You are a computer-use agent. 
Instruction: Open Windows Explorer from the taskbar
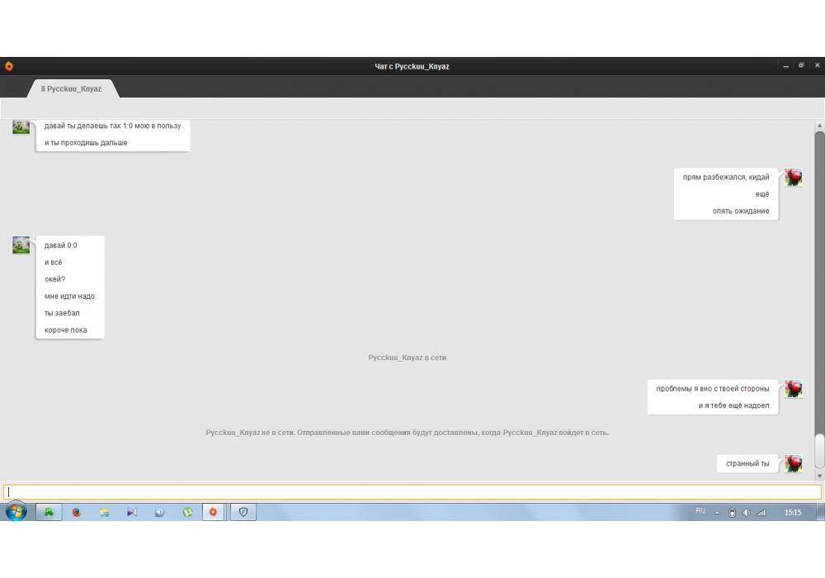pos(104,512)
